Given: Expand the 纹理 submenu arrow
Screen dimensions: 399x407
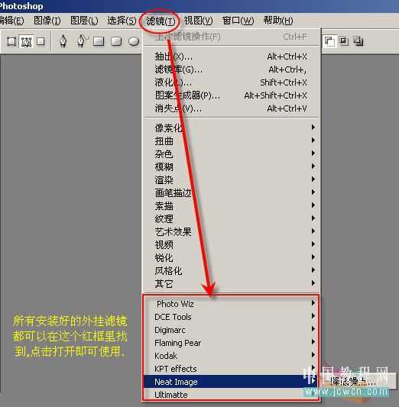Looking at the screenshot, I should tap(313, 218).
